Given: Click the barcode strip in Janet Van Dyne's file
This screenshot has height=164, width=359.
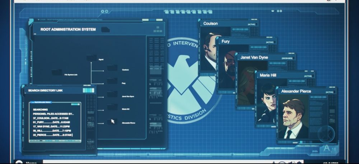Looking at the screenshot, I should (277, 64).
